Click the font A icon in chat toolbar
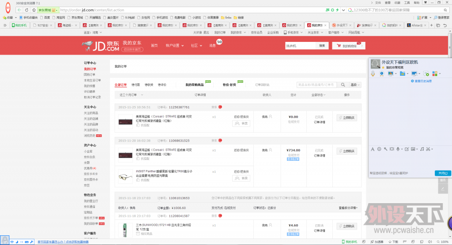 (373, 149)
